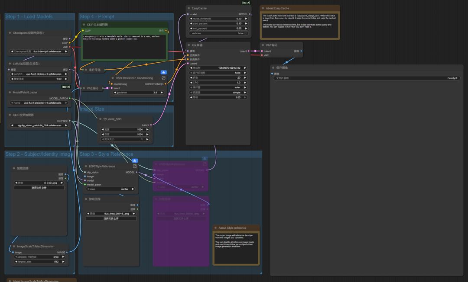
Task: Collapse the ImageScaleToMaxDimension node title dot
Action: (x=14, y=246)
